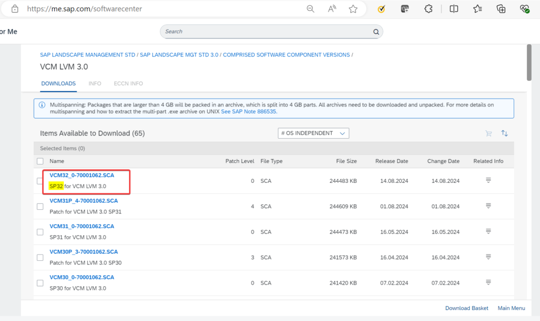Open the See SAP Note 886535 link
The image size is (540, 321).
[x=249, y=111]
